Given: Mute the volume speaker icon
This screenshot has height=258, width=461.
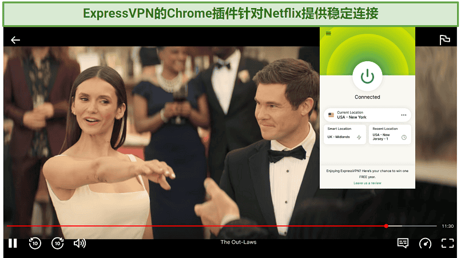Looking at the screenshot, I should (x=80, y=243).
